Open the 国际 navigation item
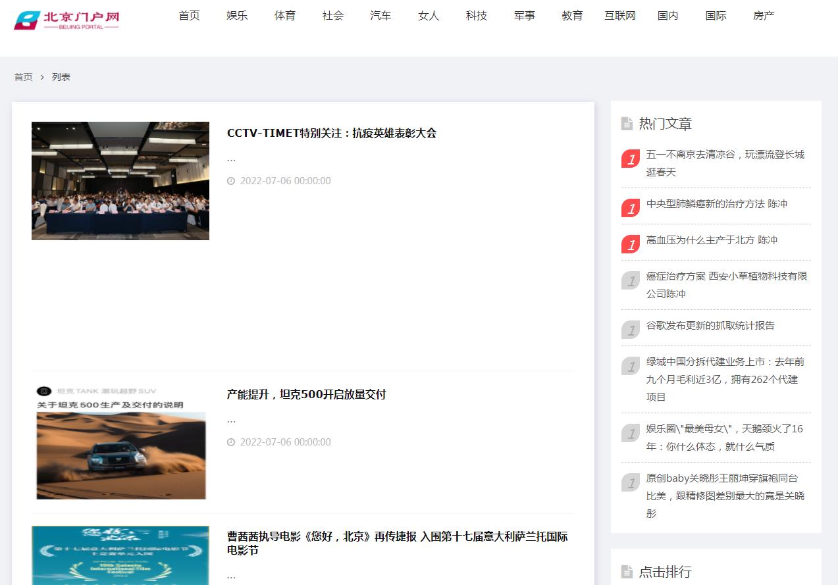 pyautogui.click(x=716, y=15)
